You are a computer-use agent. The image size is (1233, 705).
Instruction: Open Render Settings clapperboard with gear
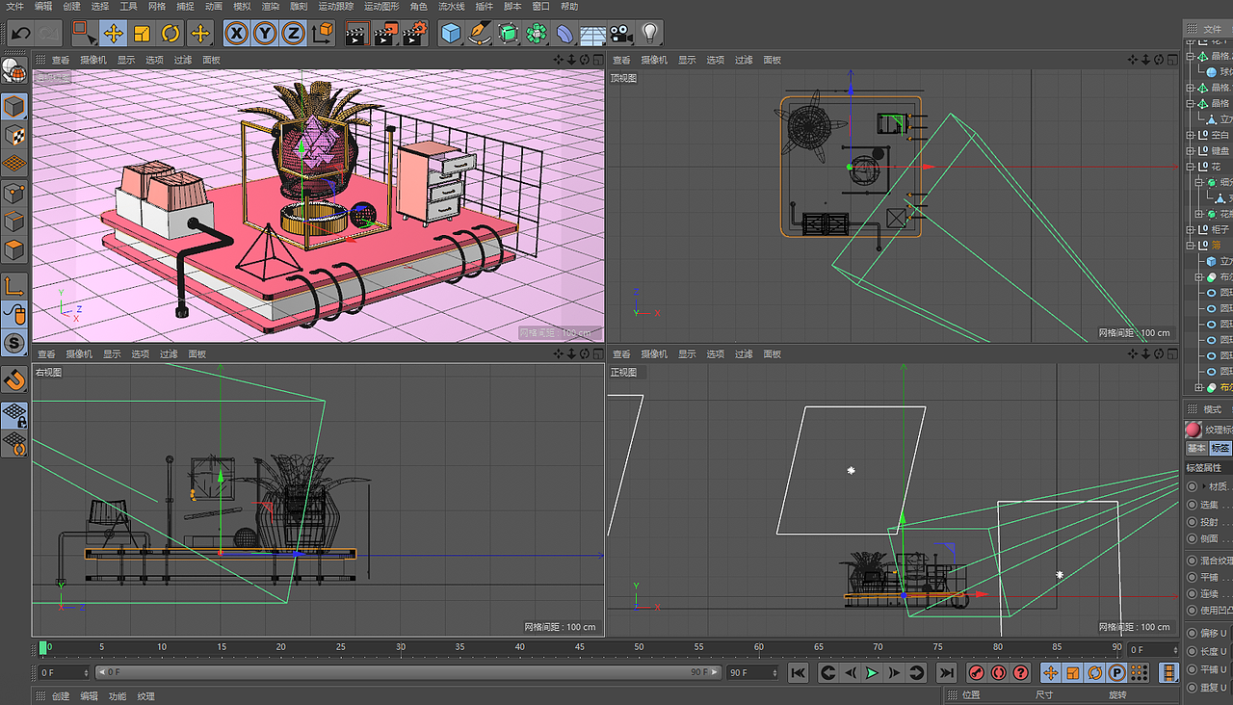tap(414, 34)
